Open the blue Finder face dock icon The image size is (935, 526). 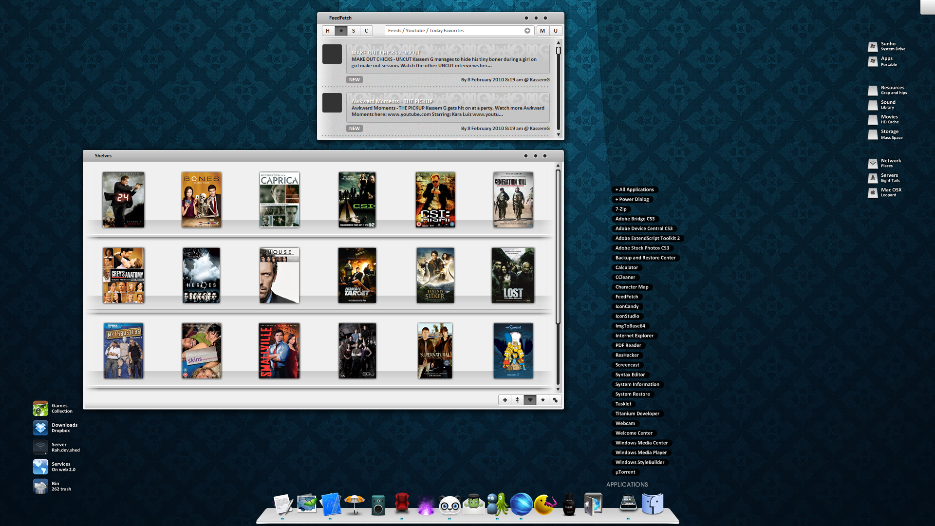coord(653,504)
